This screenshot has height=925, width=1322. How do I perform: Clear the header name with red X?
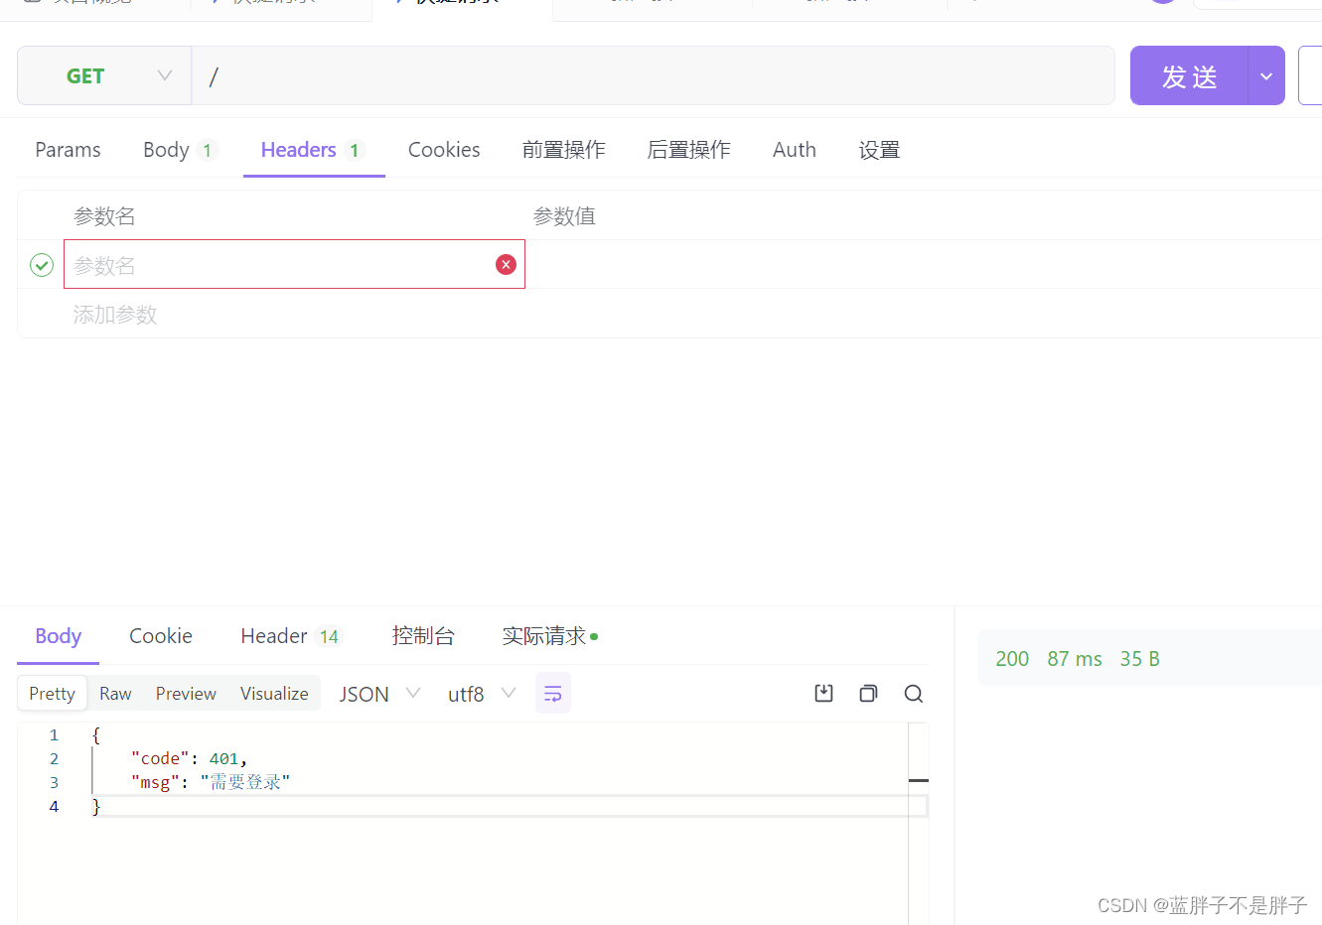pos(506,264)
